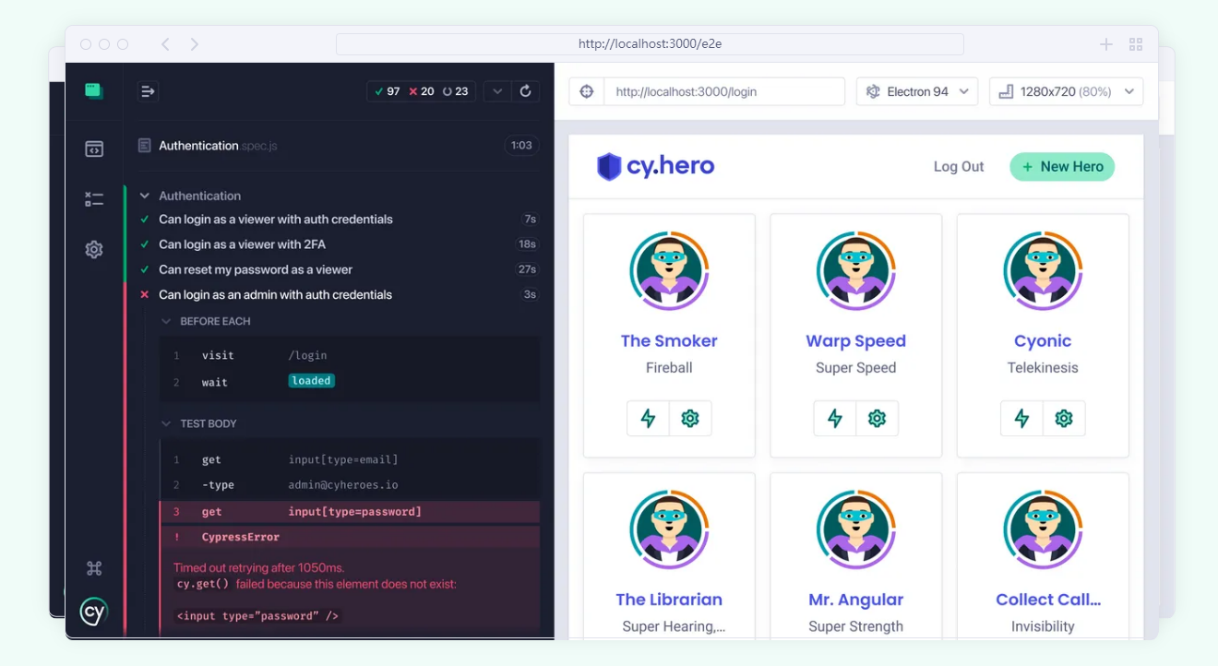Screen dimensions: 1218x666
Task: Click the keyboard shortcuts command icon
Action: pos(93,568)
